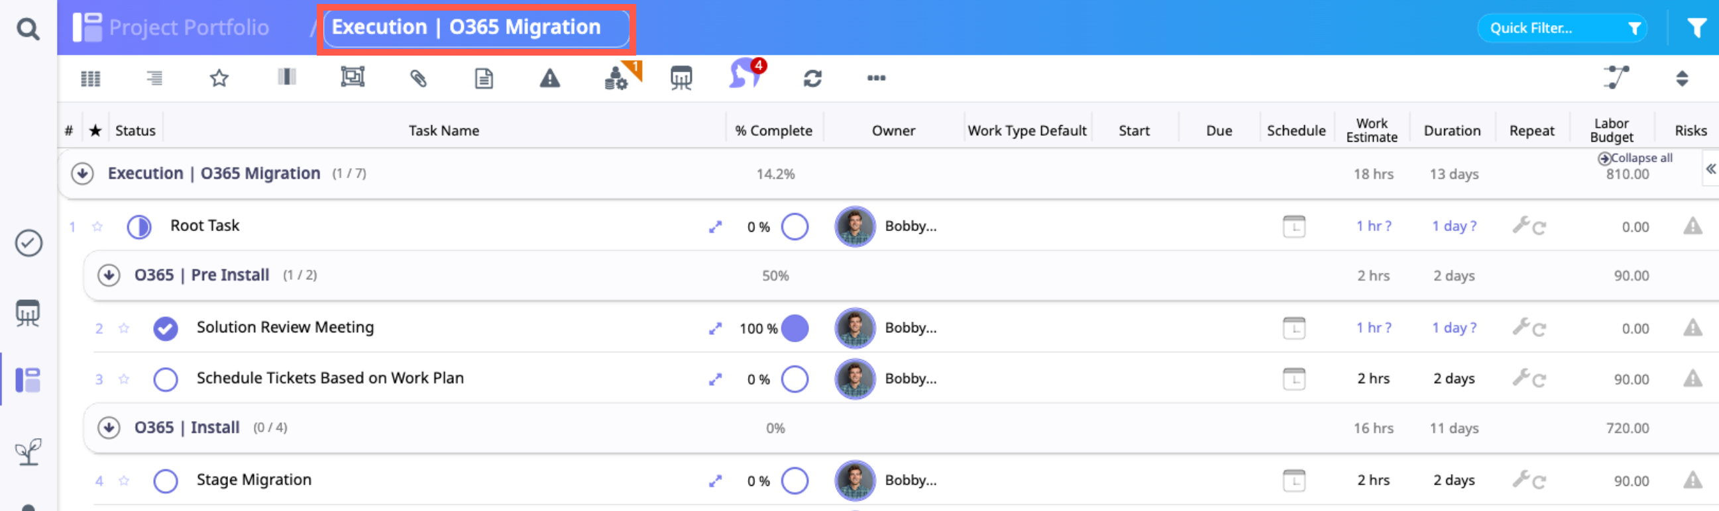This screenshot has height=511, width=1719.
Task: Go to Project Portfolio breadcrumb
Action: [x=189, y=27]
